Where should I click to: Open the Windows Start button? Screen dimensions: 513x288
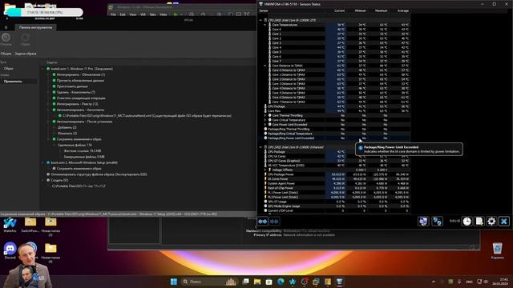coord(174,282)
